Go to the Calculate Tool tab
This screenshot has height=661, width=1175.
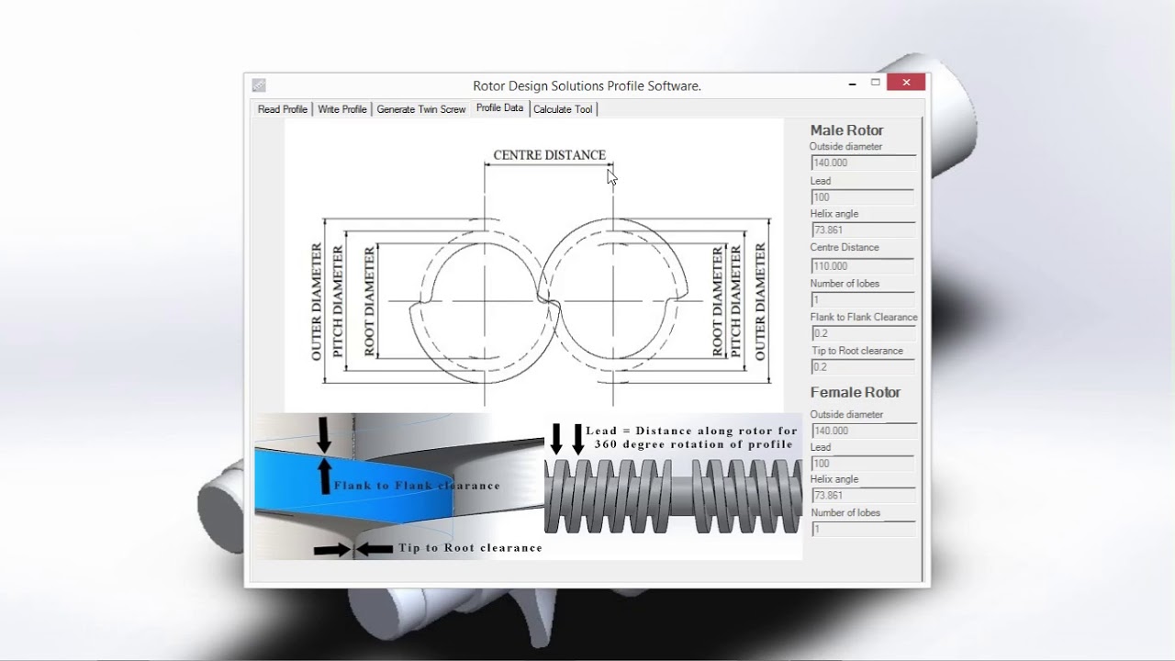(563, 109)
